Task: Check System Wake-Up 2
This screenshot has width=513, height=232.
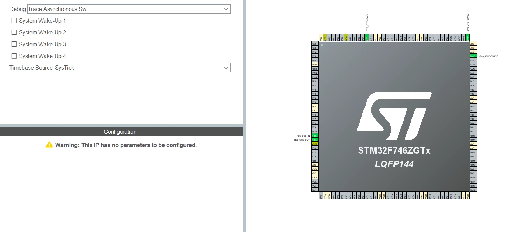Action: 14,32
